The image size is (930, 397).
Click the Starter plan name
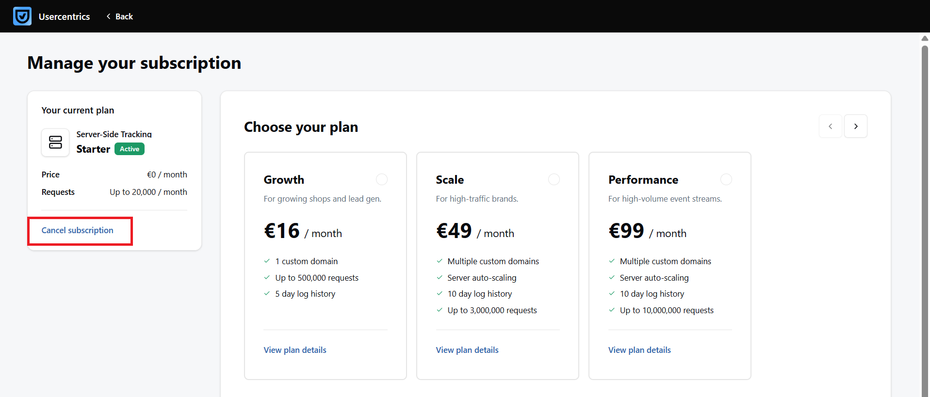93,149
